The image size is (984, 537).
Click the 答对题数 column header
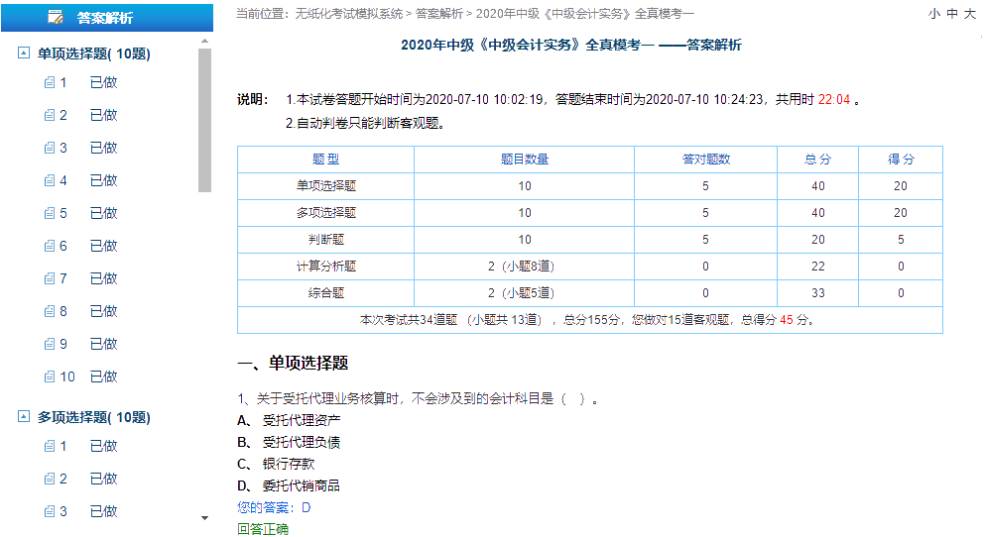point(706,160)
